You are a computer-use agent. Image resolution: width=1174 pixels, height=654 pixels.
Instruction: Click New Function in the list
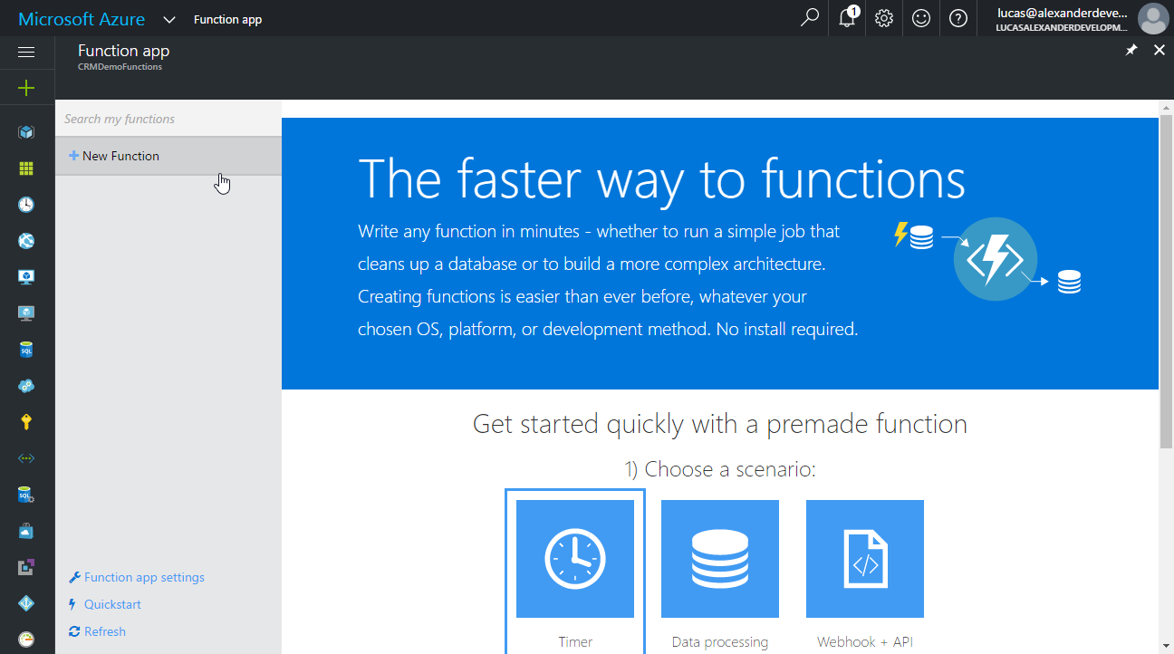pyautogui.click(x=168, y=156)
